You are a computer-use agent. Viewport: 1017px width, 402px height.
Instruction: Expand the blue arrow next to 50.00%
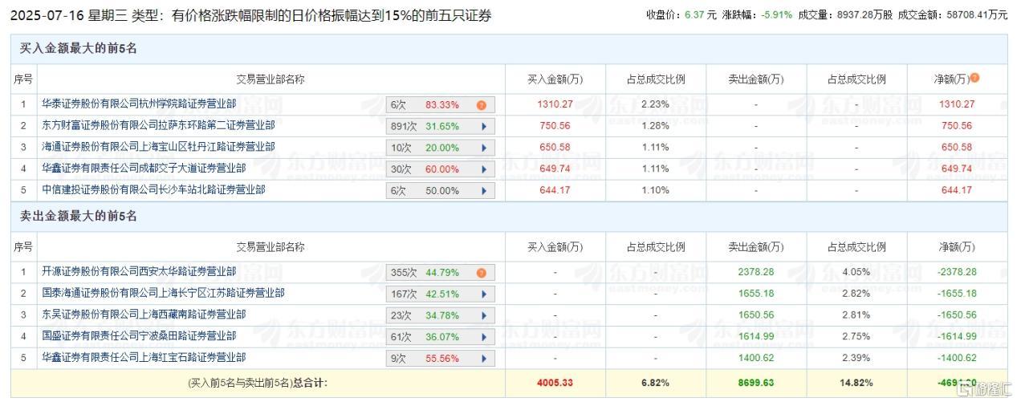click(484, 191)
